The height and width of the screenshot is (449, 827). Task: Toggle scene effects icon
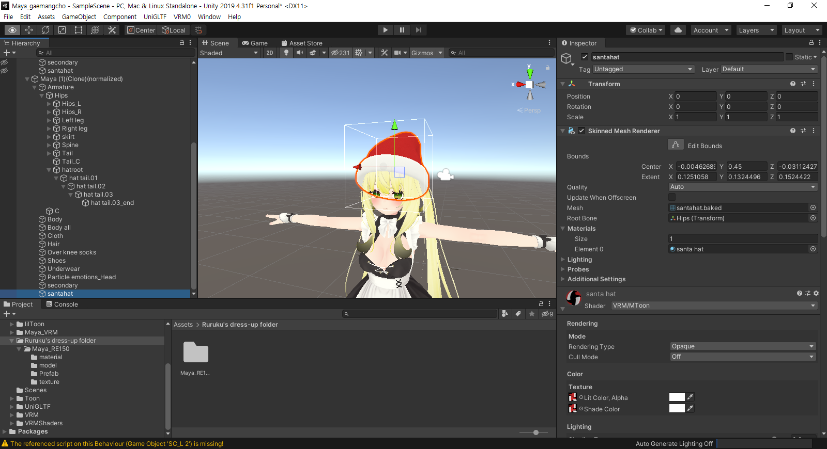pyautogui.click(x=313, y=53)
